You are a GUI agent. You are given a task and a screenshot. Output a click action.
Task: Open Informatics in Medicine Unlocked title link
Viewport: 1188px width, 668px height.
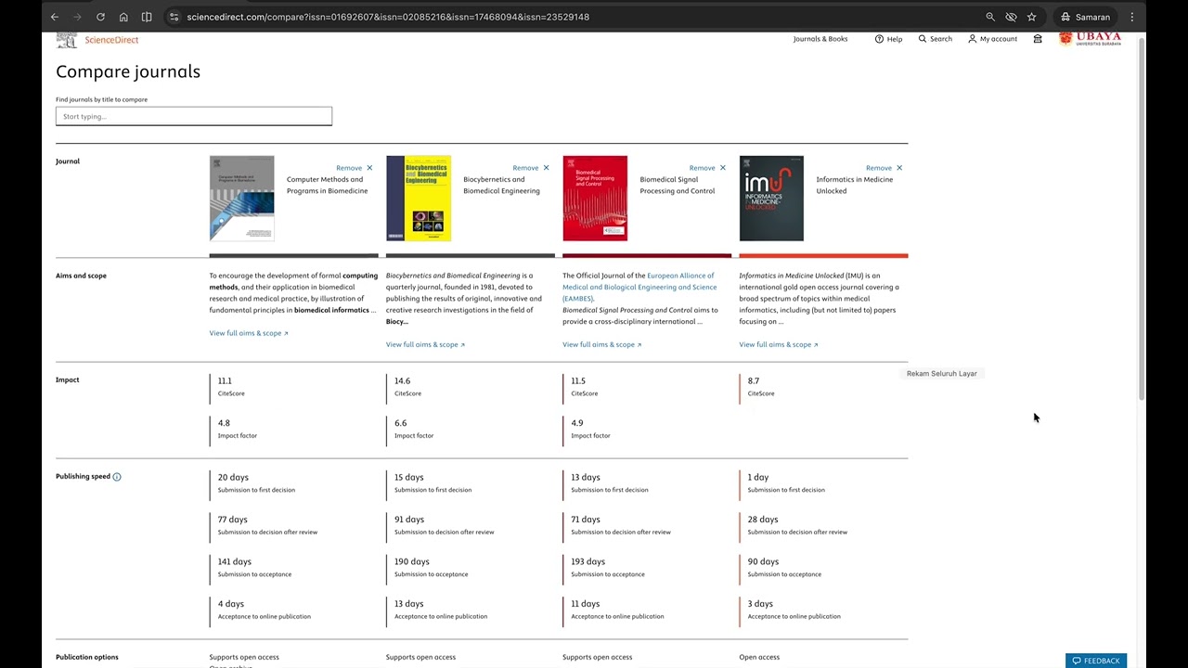click(x=855, y=185)
